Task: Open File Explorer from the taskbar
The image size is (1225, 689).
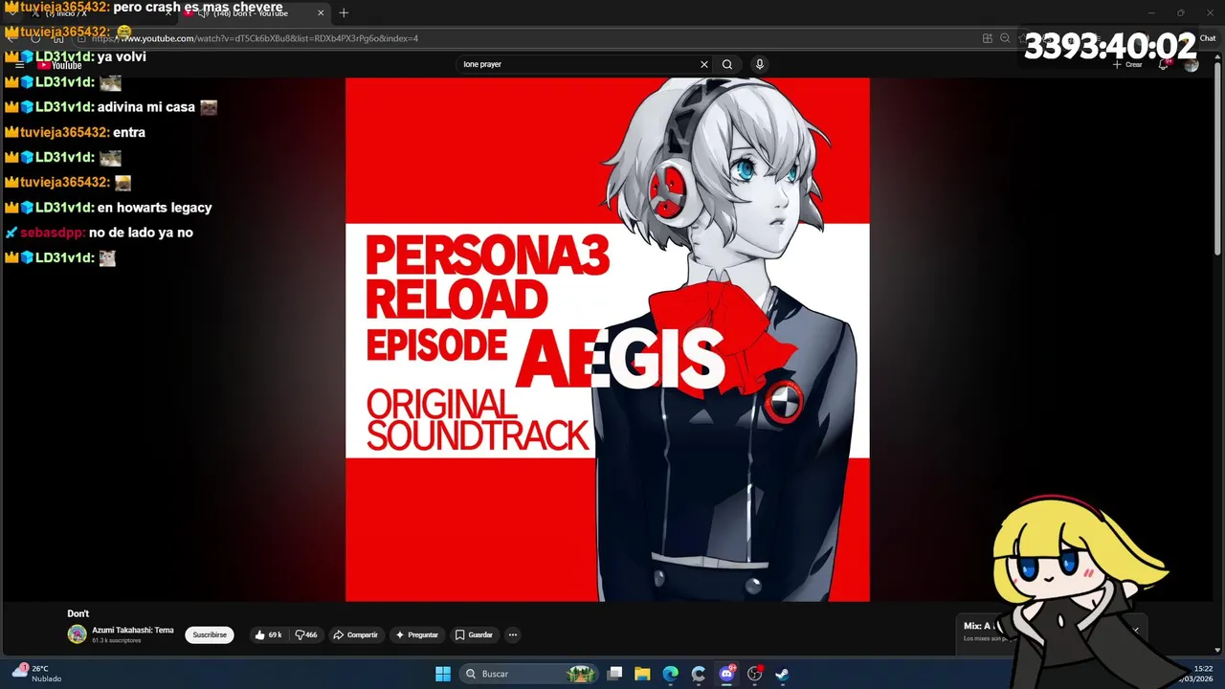Action: (x=642, y=674)
